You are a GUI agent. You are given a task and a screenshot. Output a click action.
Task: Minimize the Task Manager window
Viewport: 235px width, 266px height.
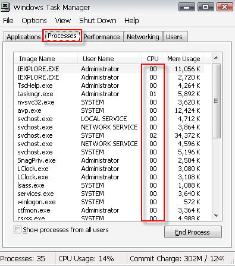(187, 7)
